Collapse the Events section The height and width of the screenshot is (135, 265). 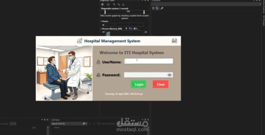pyautogui.click(x=101, y=21)
